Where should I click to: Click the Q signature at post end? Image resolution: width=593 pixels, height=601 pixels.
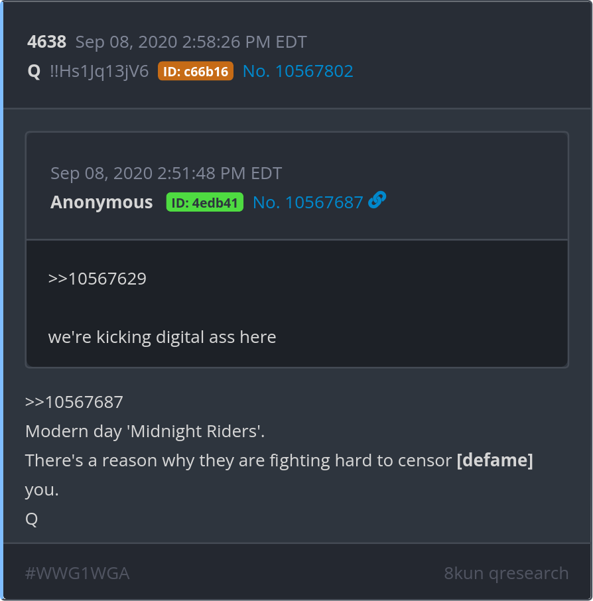point(31,519)
